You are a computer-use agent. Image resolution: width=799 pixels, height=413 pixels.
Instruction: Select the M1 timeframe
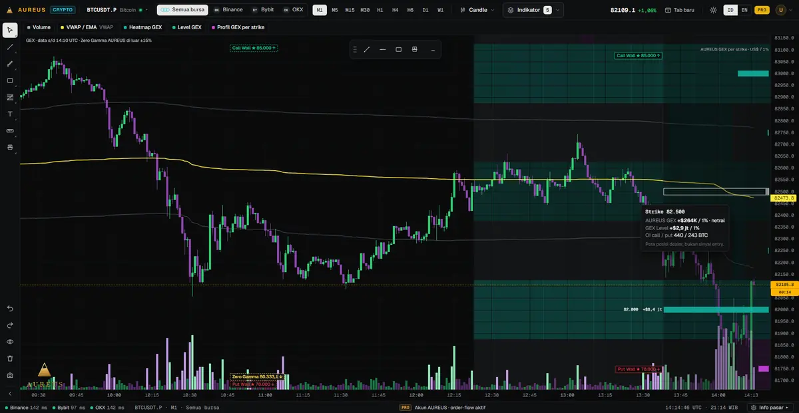coord(320,10)
